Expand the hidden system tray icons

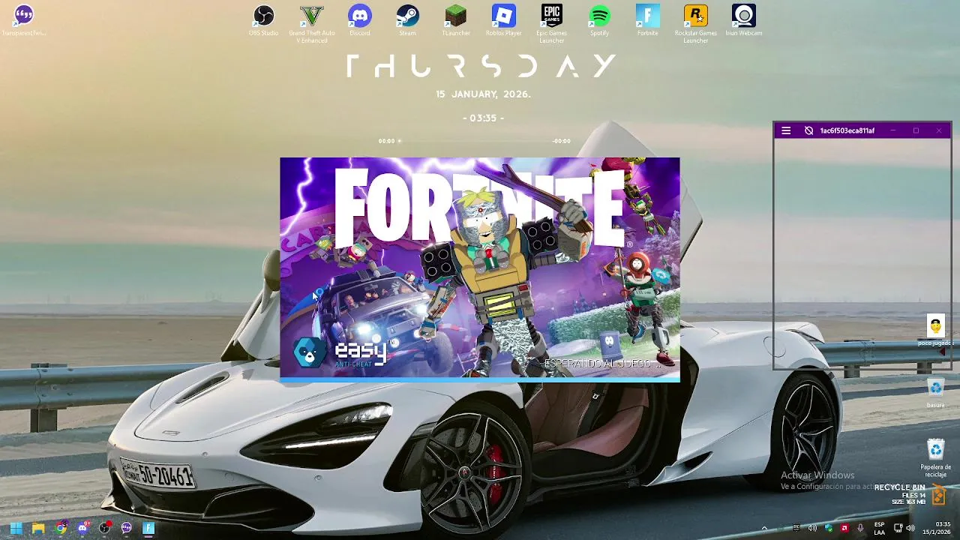[x=764, y=528]
